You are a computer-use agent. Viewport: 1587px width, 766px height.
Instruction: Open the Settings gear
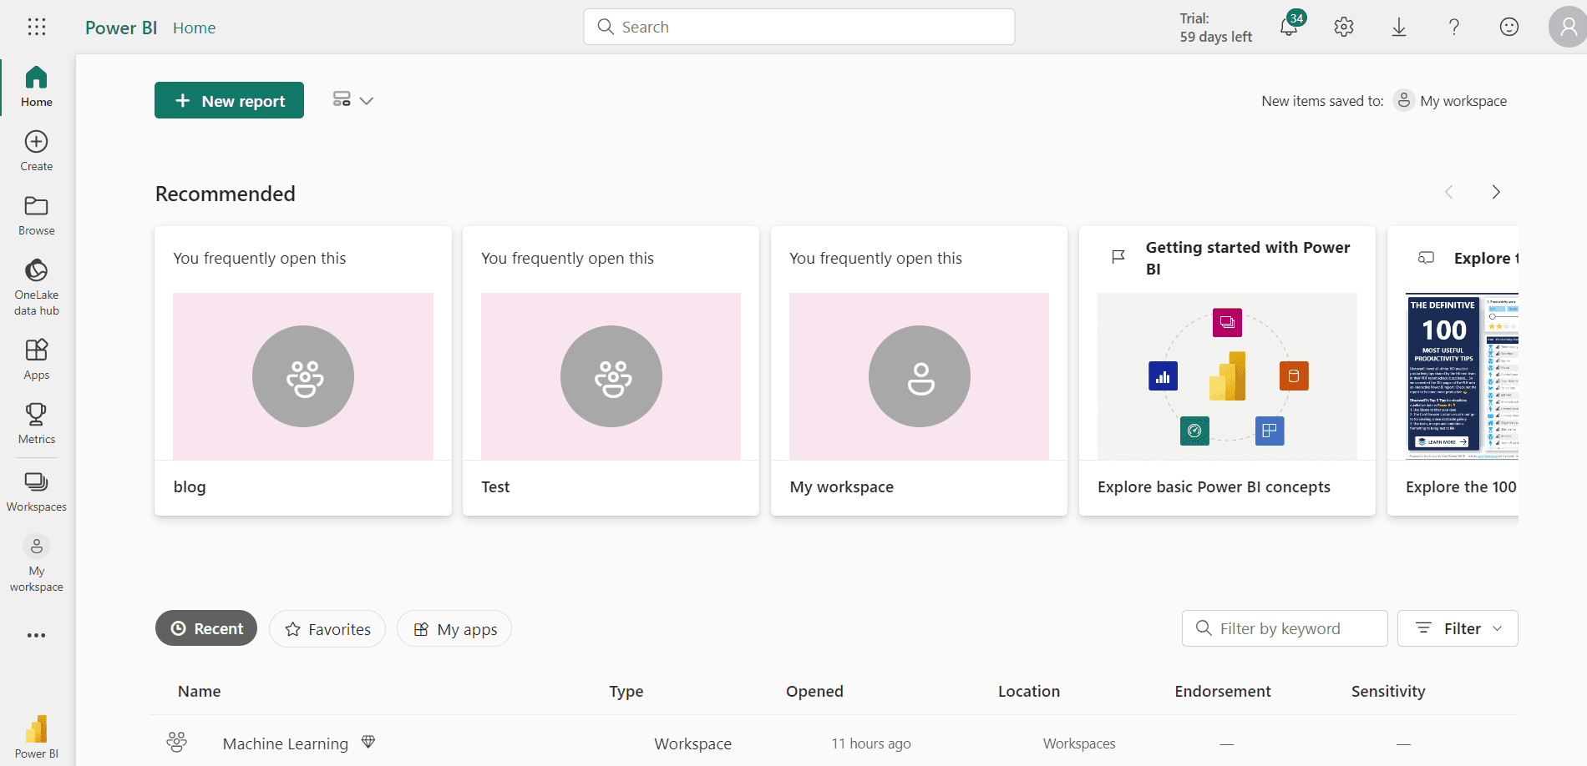click(x=1344, y=27)
